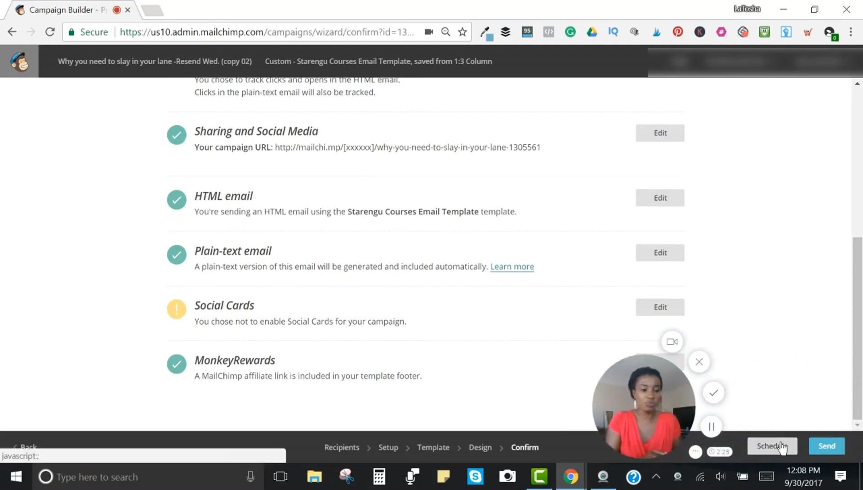863x490 pixels.
Task: Click the yellow Social Cards warning icon
Action: [x=177, y=309]
